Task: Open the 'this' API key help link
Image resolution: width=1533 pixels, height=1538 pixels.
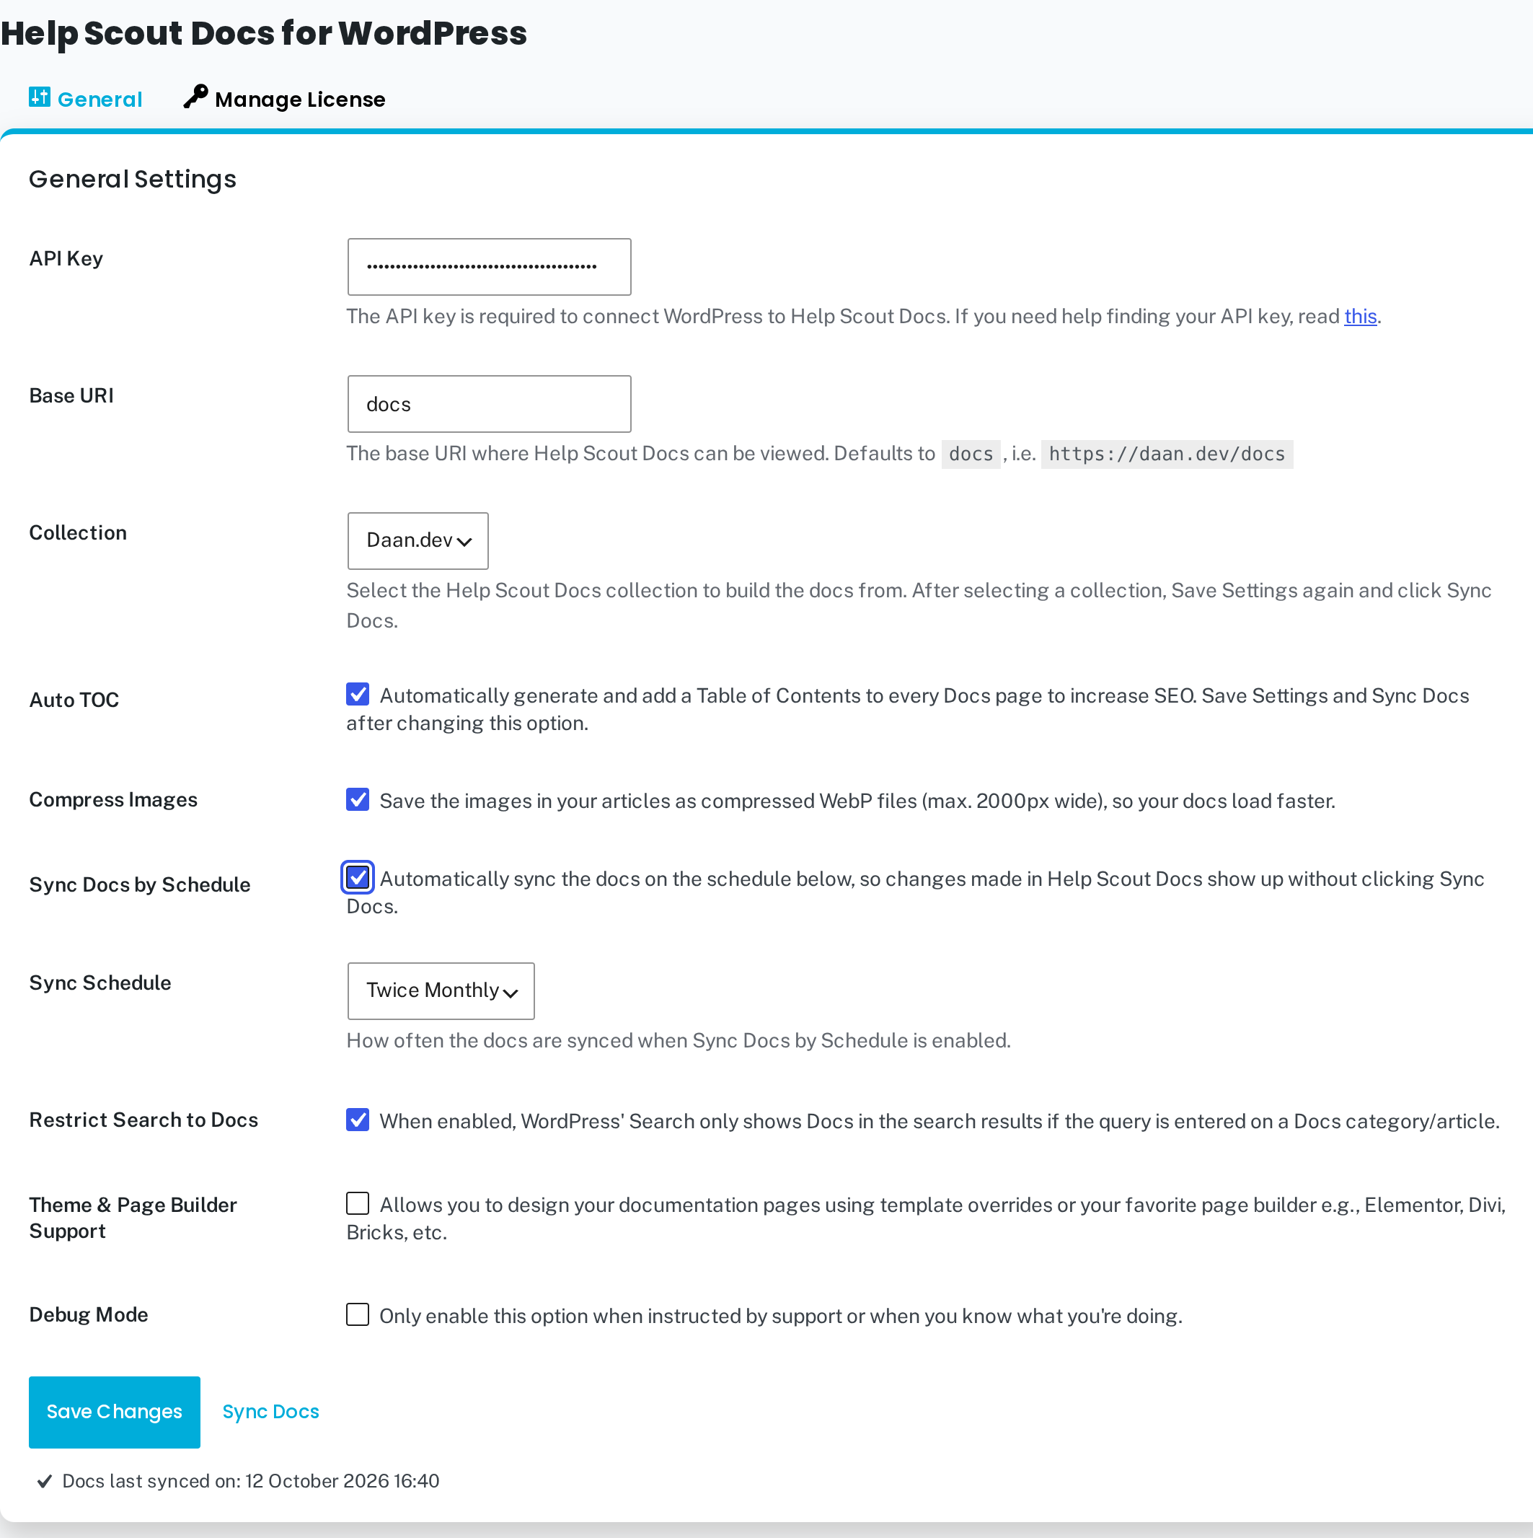Action: pyautogui.click(x=1359, y=317)
